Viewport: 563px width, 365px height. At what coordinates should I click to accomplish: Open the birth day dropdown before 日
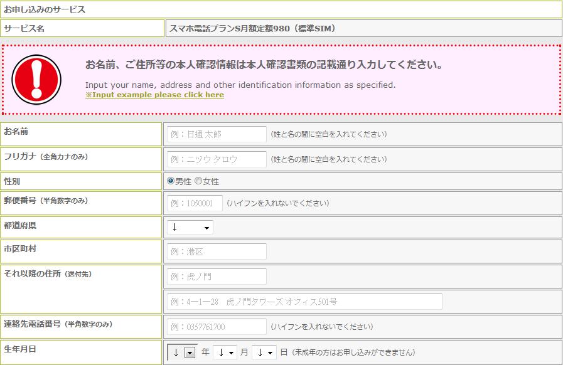(264, 353)
